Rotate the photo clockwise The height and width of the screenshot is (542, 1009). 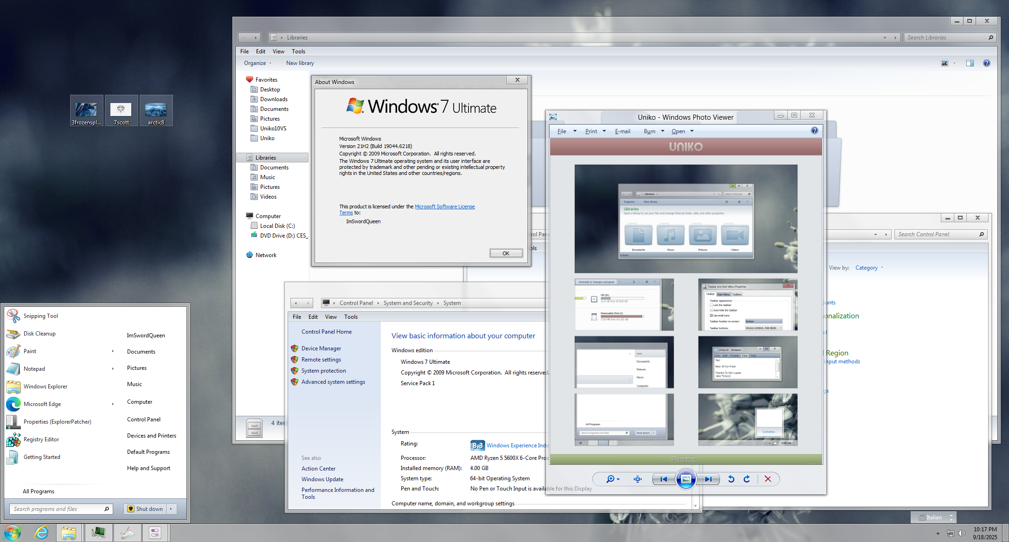pos(747,479)
